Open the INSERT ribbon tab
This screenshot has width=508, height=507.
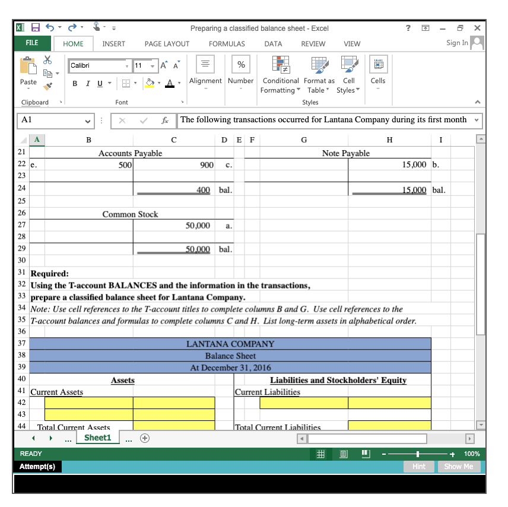click(x=113, y=43)
